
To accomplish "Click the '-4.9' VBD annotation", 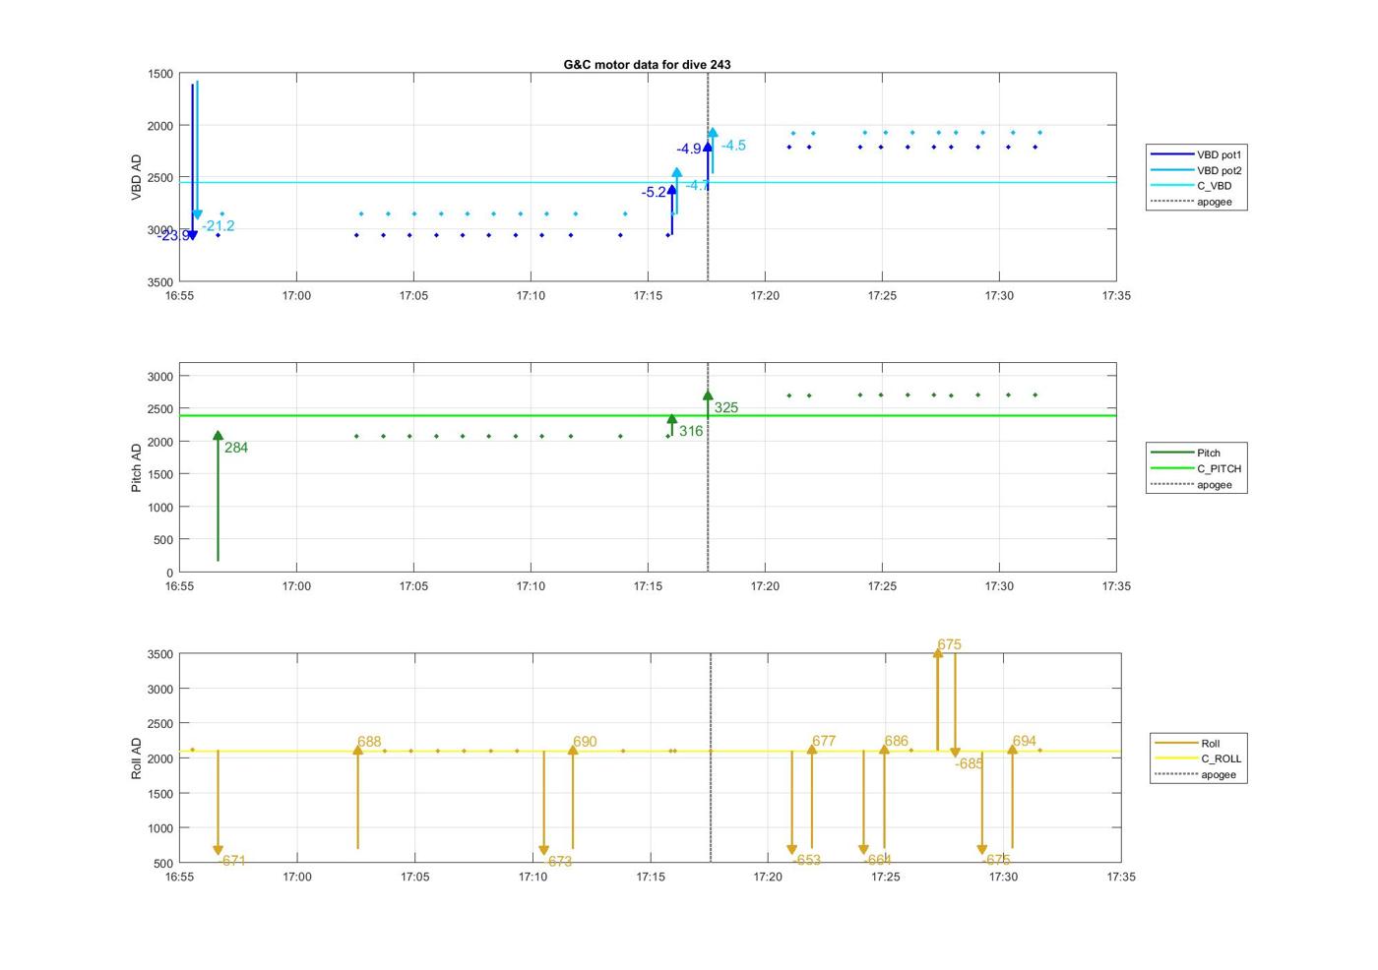I will click(x=689, y=149).
